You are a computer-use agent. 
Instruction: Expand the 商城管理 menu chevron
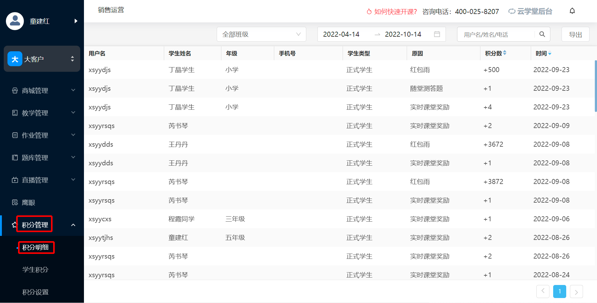(x=73, y=90)
